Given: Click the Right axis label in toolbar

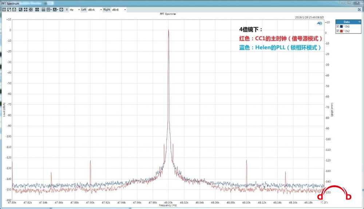Looking at the screenshot, I should tap(107, 9).
